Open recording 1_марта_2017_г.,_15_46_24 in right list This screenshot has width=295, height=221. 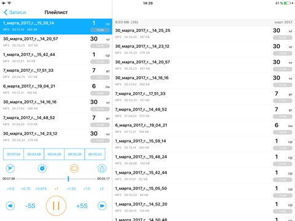click(x=203, y=160)
